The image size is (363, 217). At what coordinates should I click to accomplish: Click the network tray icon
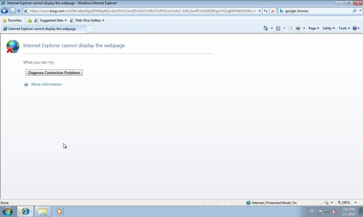coord(328,212)
